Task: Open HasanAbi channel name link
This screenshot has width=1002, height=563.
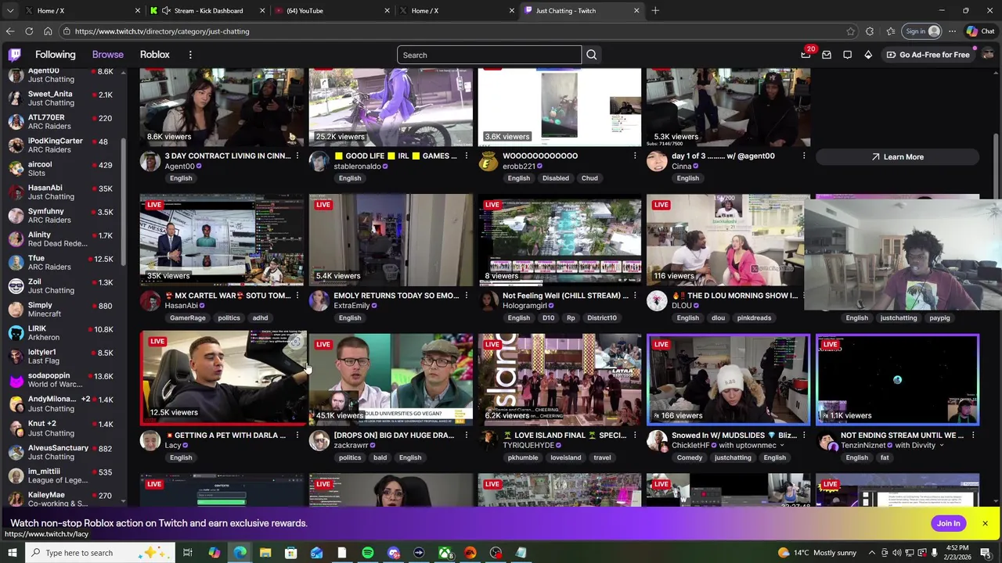Action: coord(182,306)
